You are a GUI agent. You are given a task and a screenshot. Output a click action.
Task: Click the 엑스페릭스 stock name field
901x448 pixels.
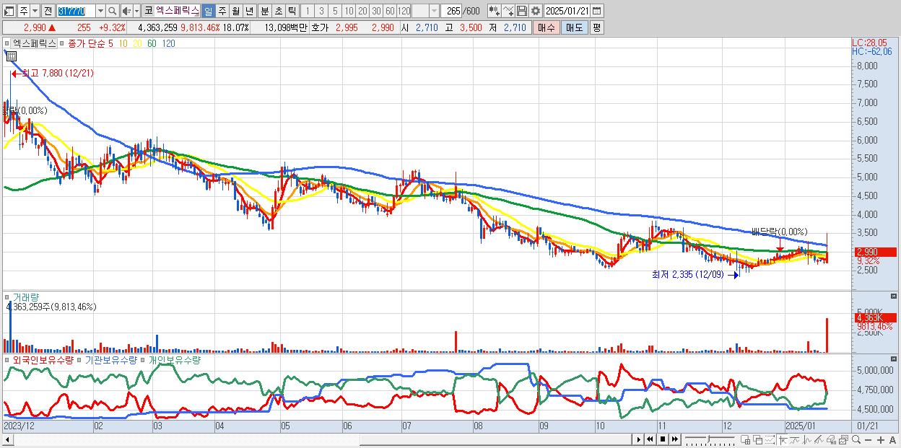point(178,11)
